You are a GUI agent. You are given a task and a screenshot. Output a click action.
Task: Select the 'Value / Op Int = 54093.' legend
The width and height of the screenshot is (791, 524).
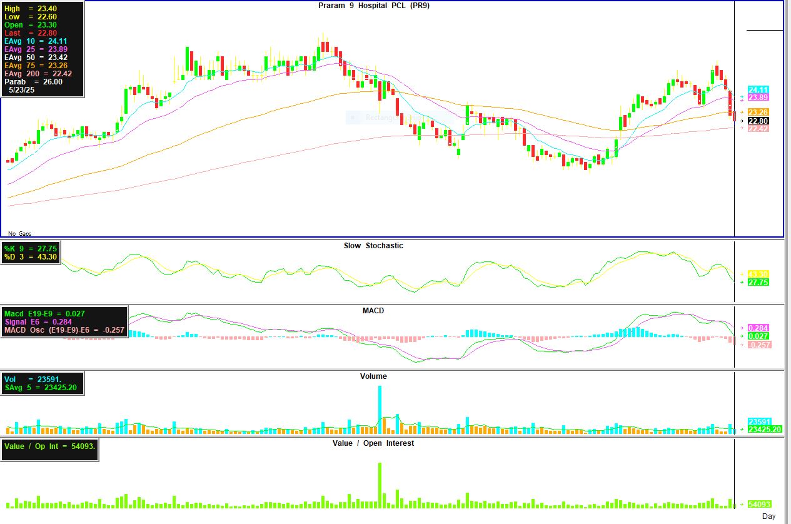(x=49, y=446)
